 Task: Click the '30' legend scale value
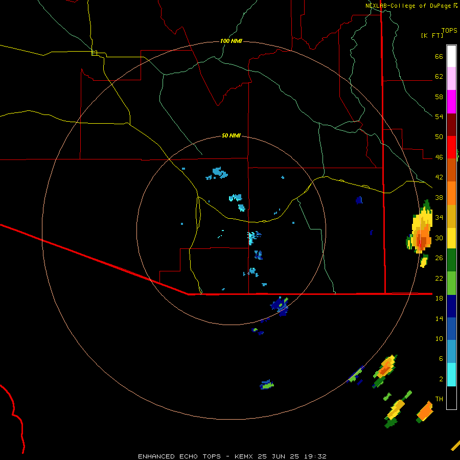pyautogui.click(x=439, y=238)
